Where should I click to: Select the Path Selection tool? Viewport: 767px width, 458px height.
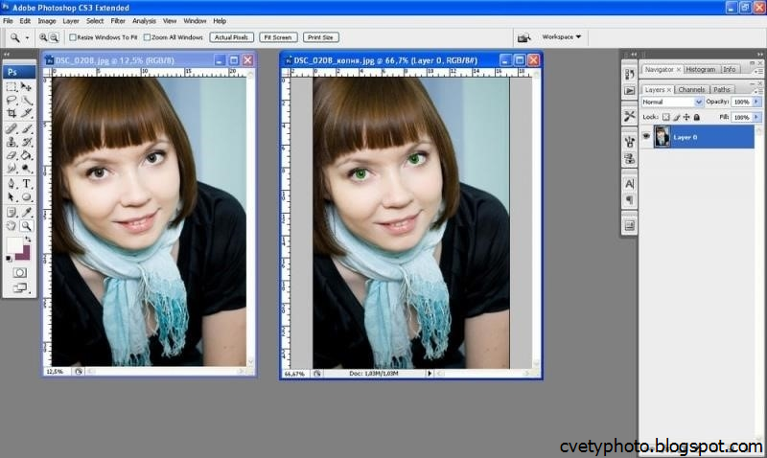tap(12, 197)
